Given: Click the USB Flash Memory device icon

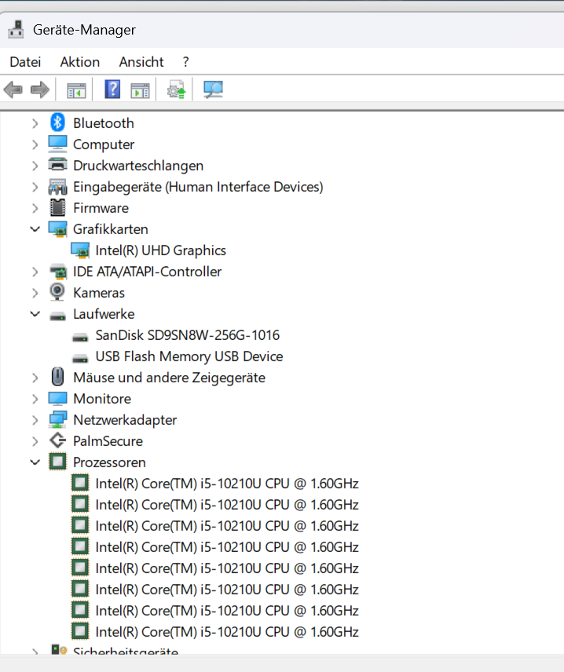Looking at the screenshot, I should [80, 359].
